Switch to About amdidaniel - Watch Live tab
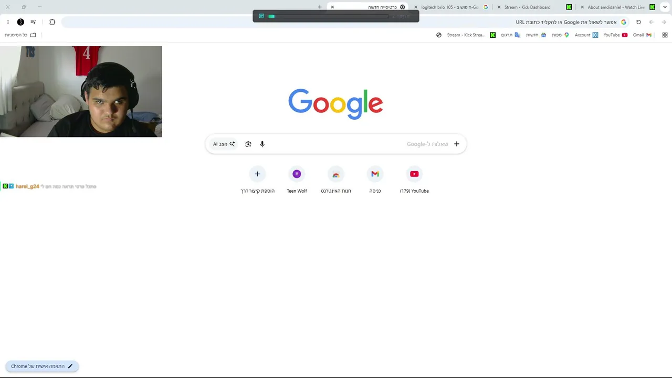The image size is (672, 378). (x=618, y=7)
